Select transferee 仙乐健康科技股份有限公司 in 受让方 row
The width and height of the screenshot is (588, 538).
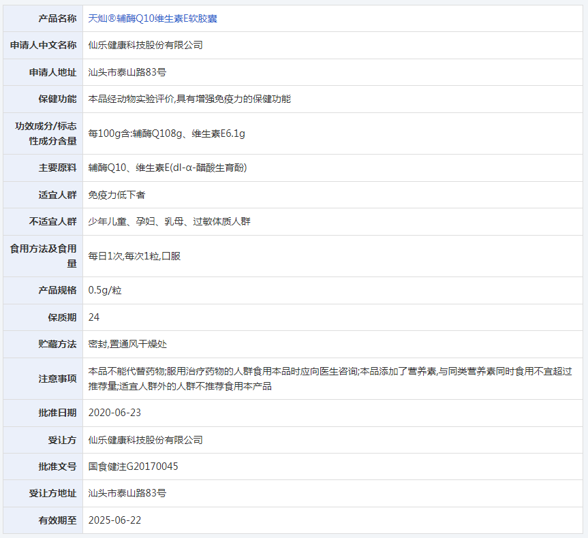click(146, 440)
